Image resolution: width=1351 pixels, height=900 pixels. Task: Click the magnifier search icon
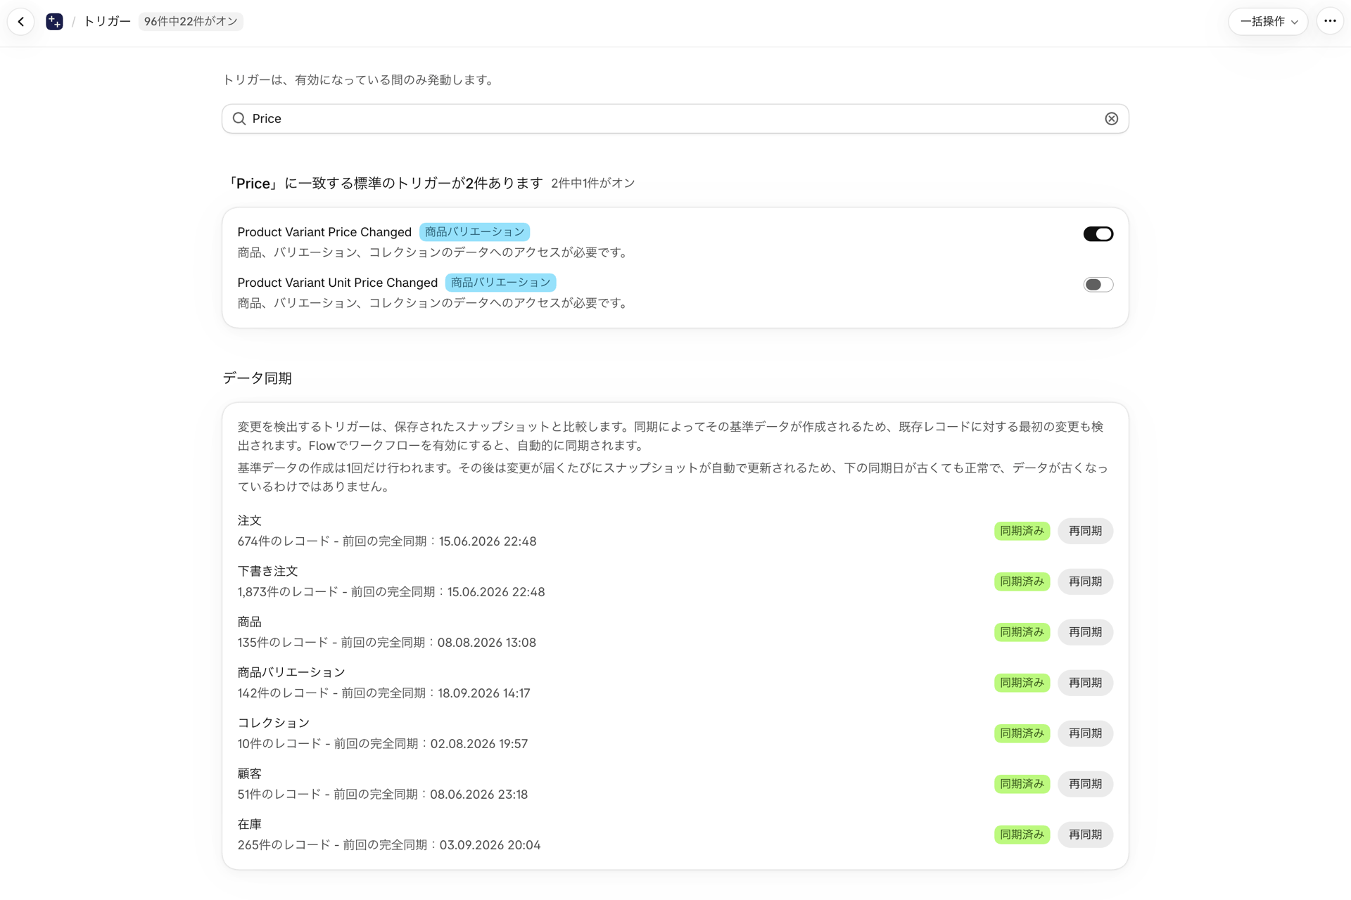[239, 119]
